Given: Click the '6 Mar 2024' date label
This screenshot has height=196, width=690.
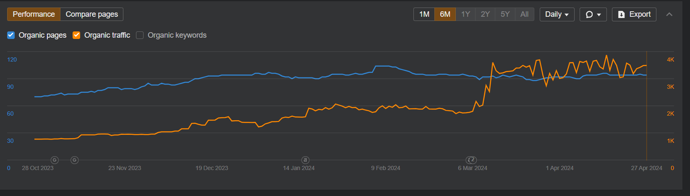Looking at the screenshot, I should tap(473, 168).
